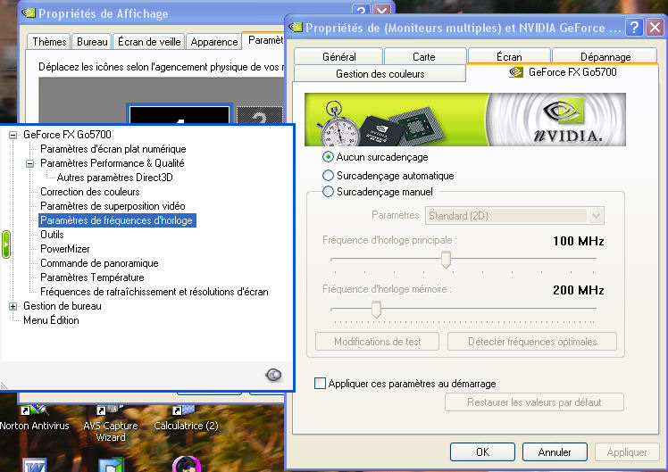
Task: Select monitor 1 in the Propriétés de Affichage window
Action: [x=180, y=114]
